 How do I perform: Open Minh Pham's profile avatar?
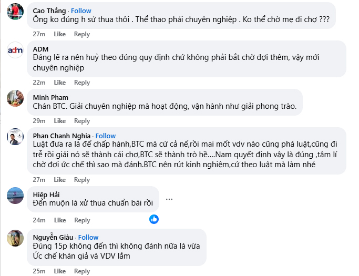(x=15, y=98)
